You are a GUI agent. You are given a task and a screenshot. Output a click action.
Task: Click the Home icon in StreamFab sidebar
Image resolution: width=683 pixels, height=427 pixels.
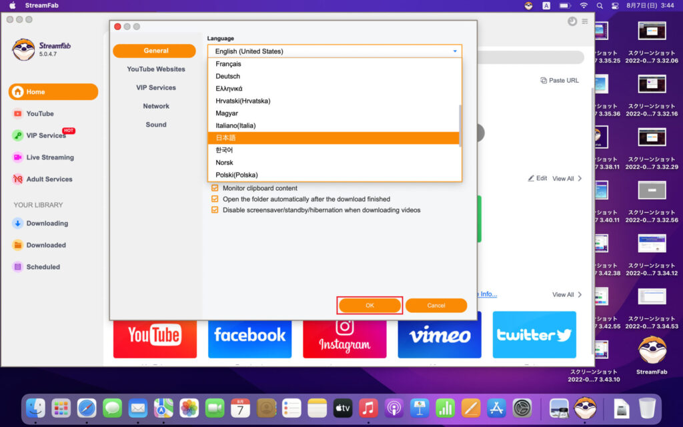[x=17, y=92]
